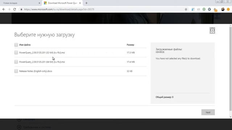Close the Download Microsoft Power Query tab

coord(80,3)
